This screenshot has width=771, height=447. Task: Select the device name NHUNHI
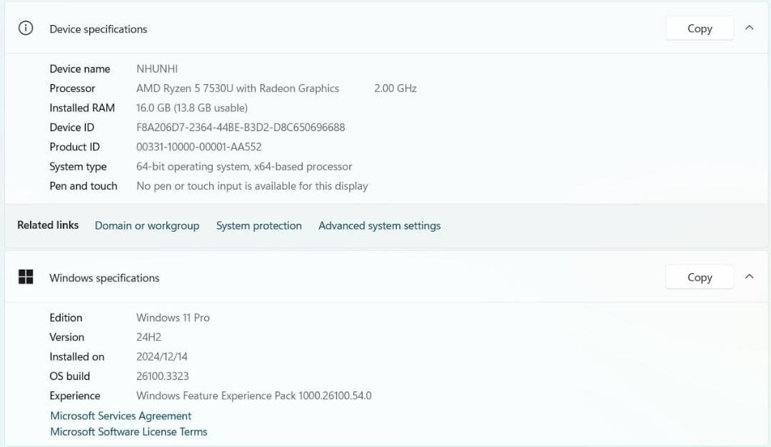pyautogui.click(x=156, y=68)
